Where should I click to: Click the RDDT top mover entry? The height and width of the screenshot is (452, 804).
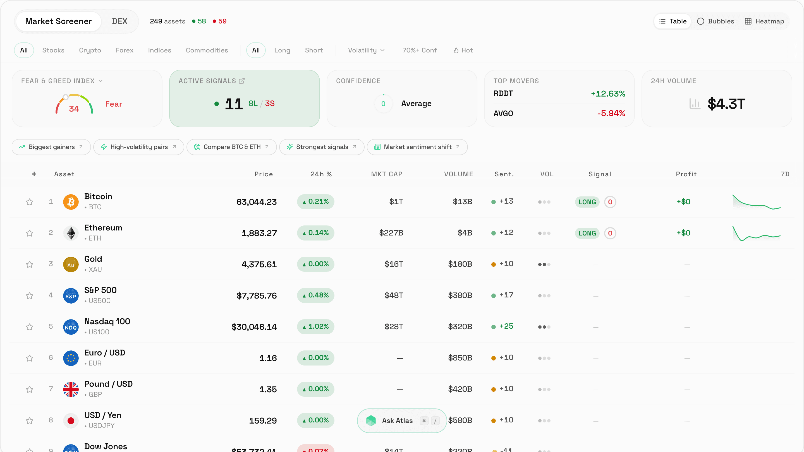[x=559, y=93]
